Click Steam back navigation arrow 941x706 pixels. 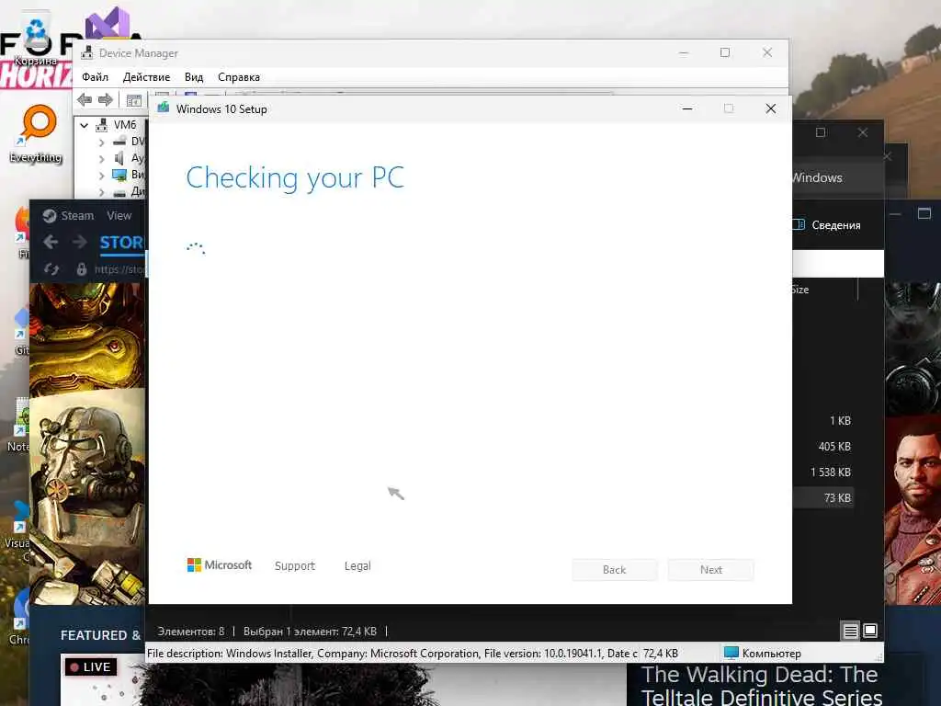(x=51, y=242)
